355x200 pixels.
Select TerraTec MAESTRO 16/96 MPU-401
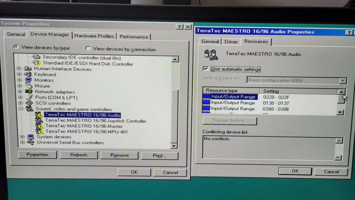87,132
